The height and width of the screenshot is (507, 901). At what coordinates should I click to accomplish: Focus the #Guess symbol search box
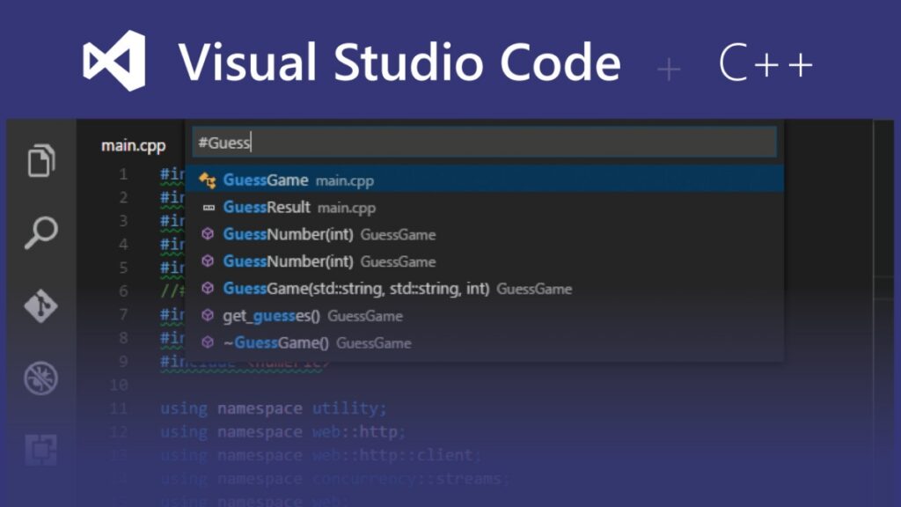click(484, 143)
